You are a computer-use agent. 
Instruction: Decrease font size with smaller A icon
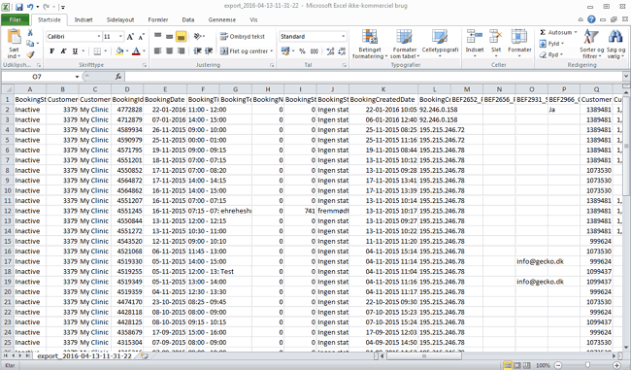tap(142, 37)
